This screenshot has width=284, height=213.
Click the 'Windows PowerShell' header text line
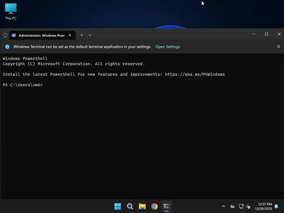pos(25,59)
